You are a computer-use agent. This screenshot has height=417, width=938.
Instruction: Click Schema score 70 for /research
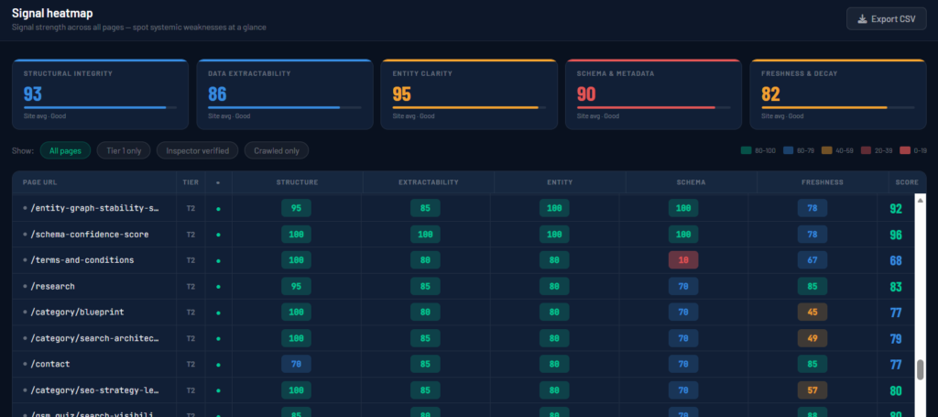point(683,287)
